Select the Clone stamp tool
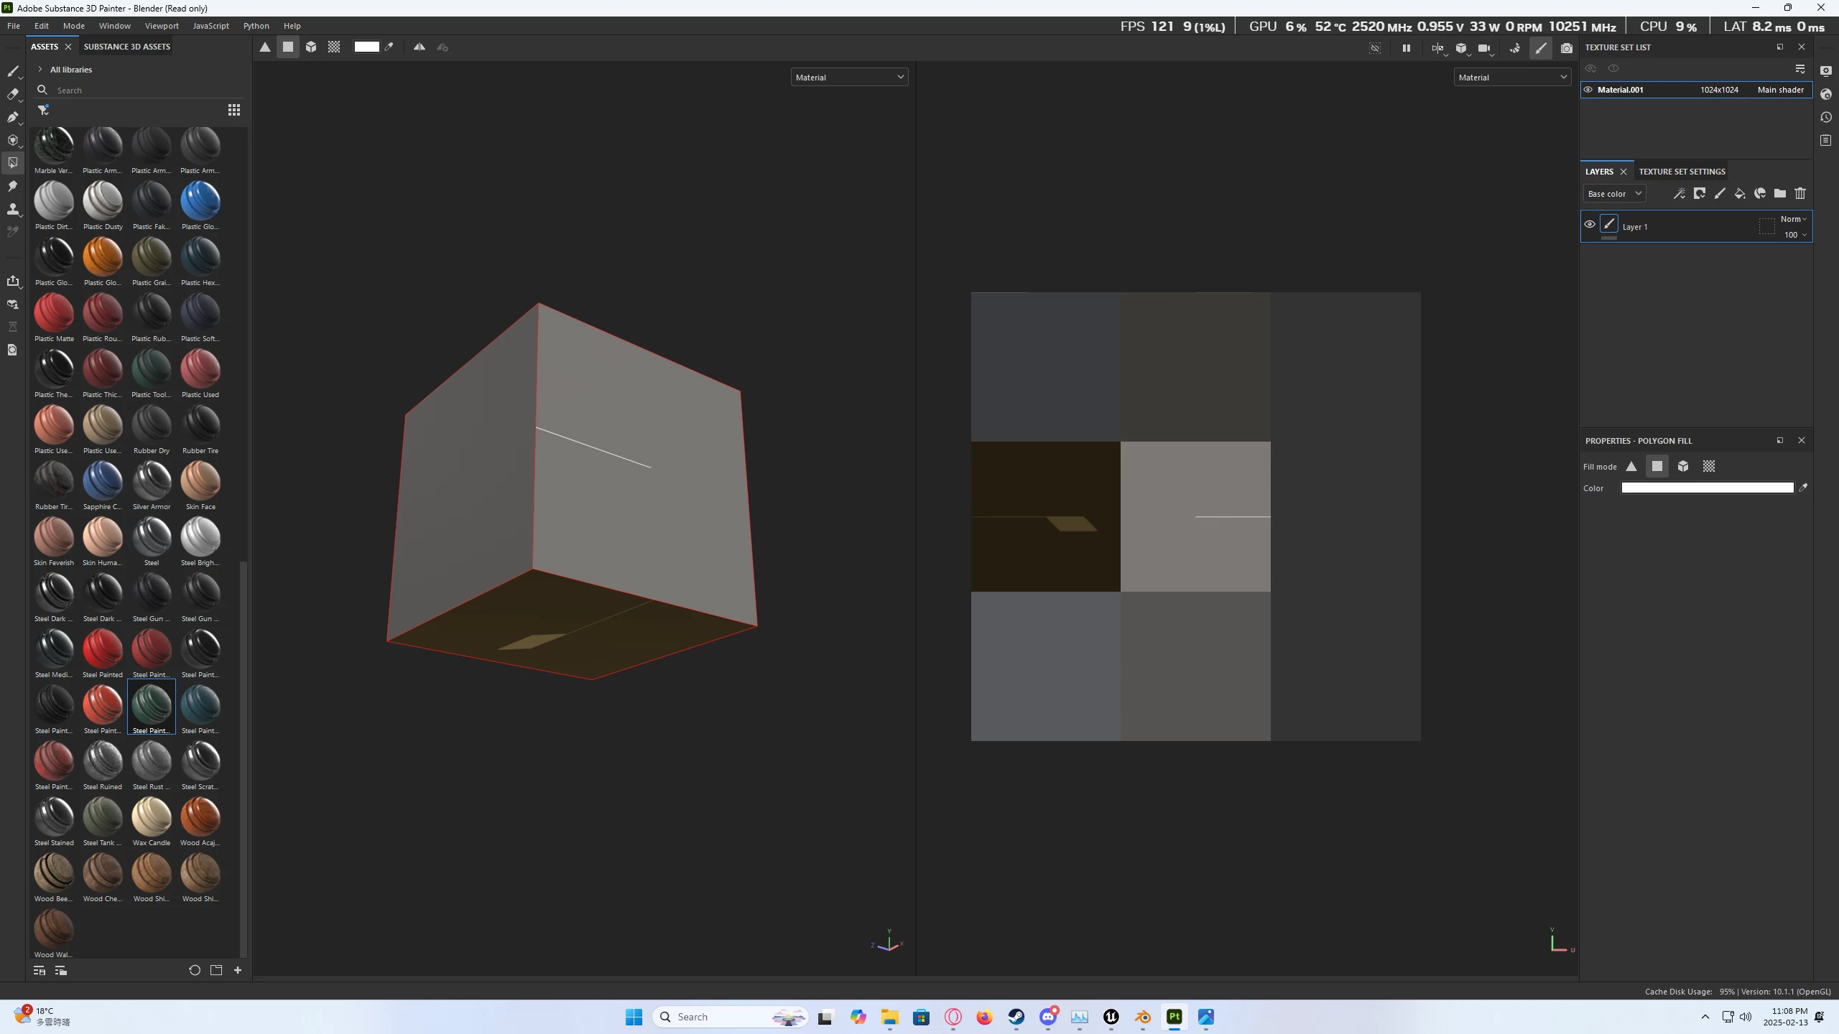 12,209
